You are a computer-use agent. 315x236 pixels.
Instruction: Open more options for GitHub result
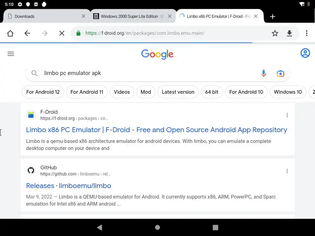[287, 171]
